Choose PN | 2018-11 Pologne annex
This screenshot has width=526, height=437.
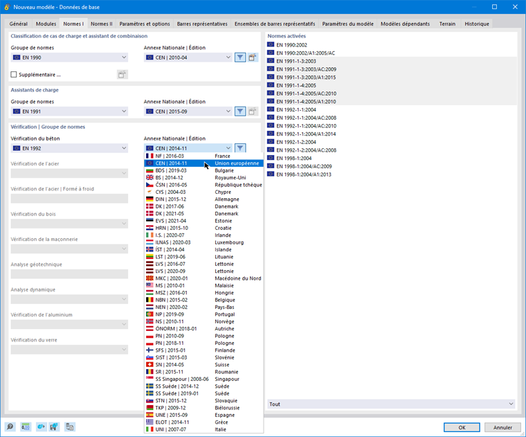coord(204,343)
